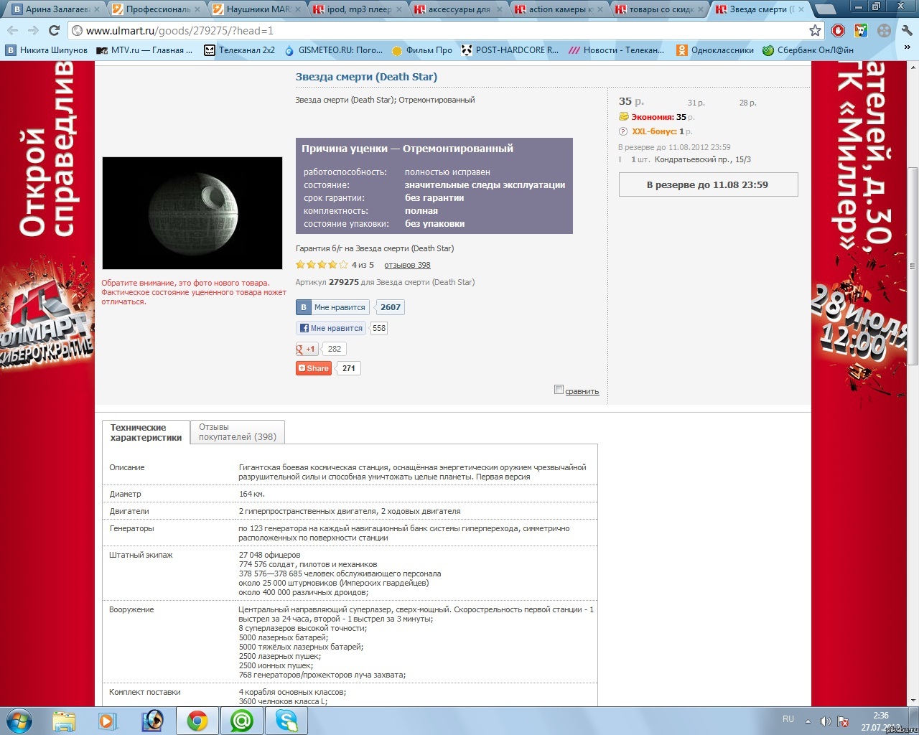Open the 'отзывов 398' reviews link
Image resolution: width=919 pixels, height=735 pixels.
[407, 265]
